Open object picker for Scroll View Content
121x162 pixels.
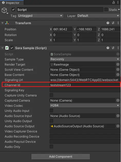(118, 69)
